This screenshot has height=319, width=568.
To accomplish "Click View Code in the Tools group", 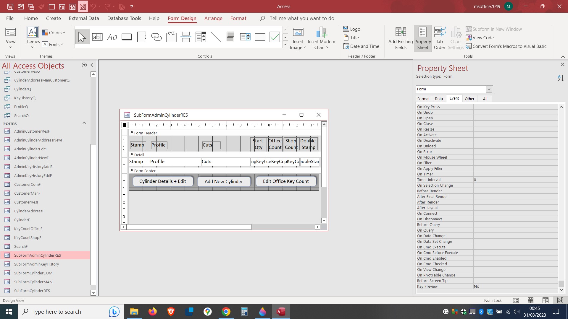I will pos(479,38).
